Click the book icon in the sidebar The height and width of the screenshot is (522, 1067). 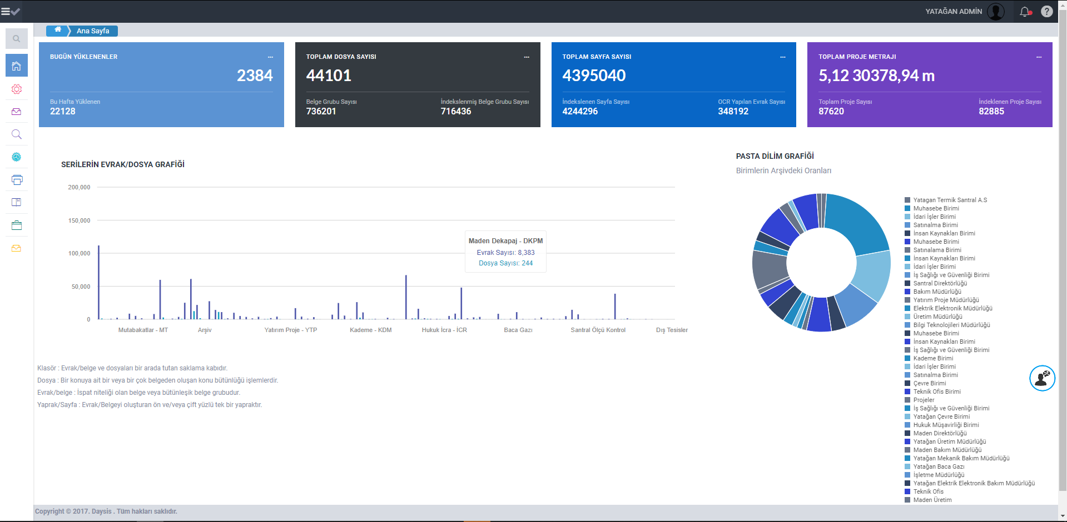coord(17,203)
